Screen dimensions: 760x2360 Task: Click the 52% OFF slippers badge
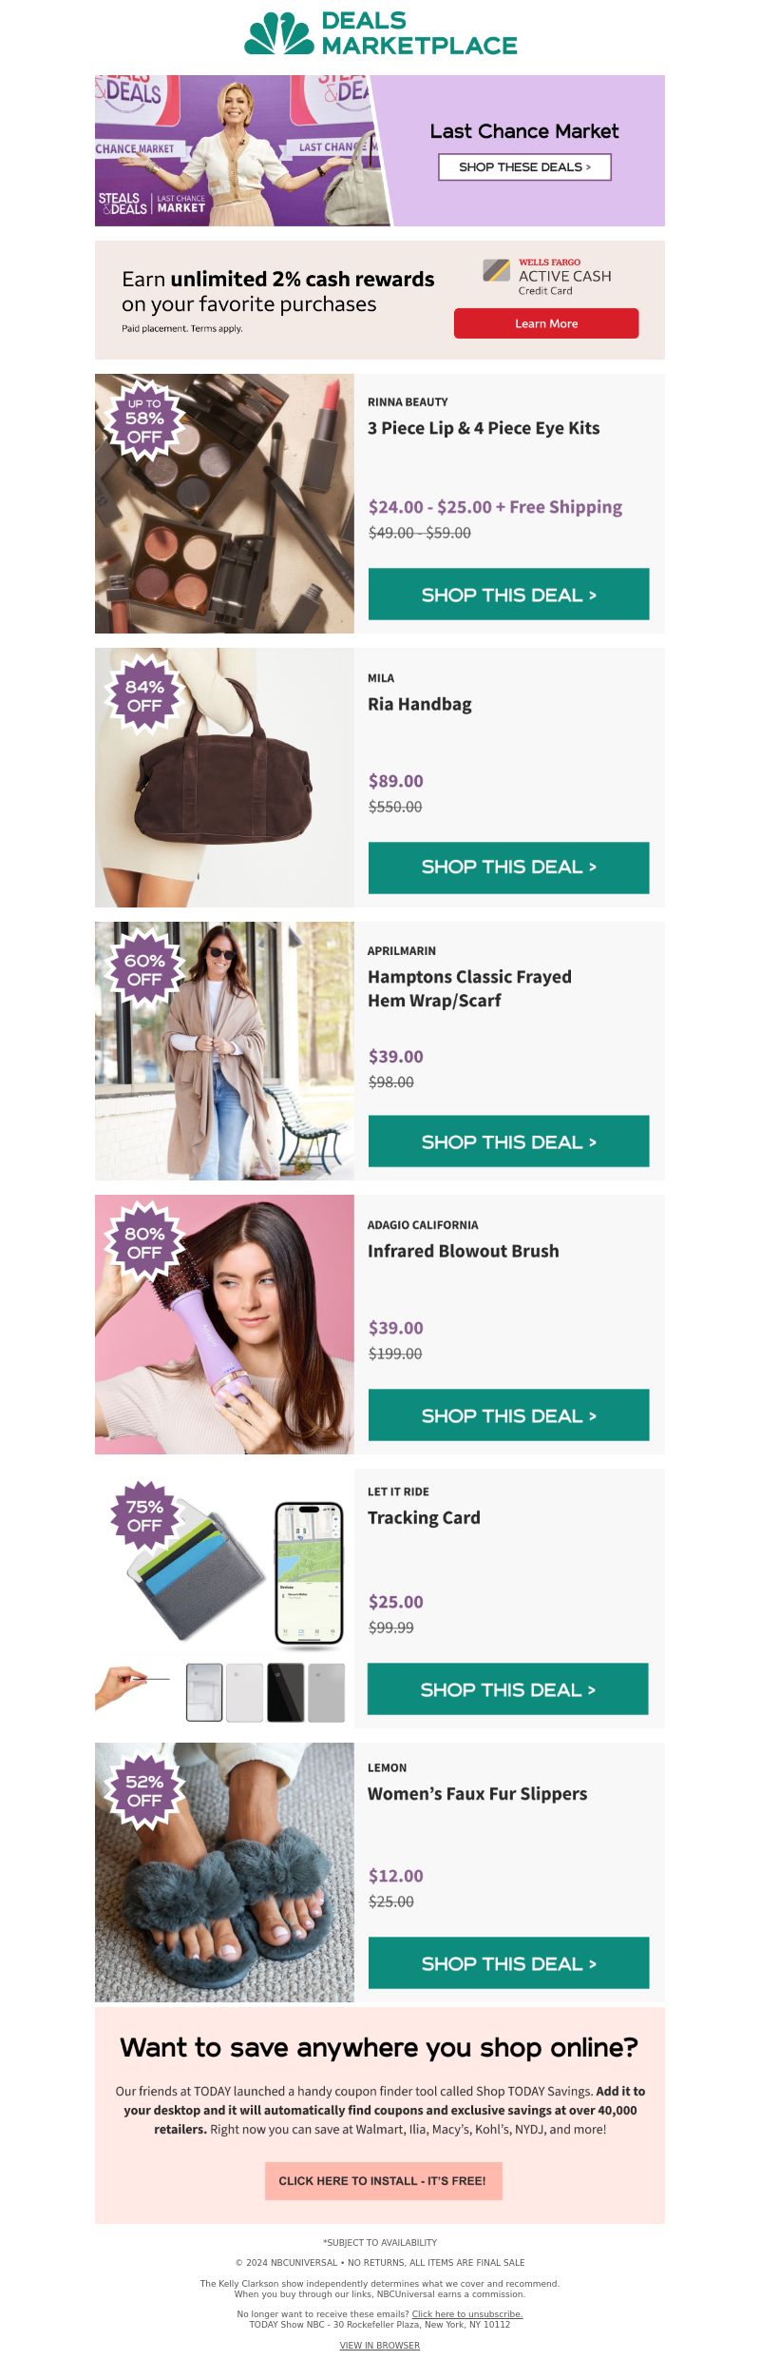pos(144,1791)
